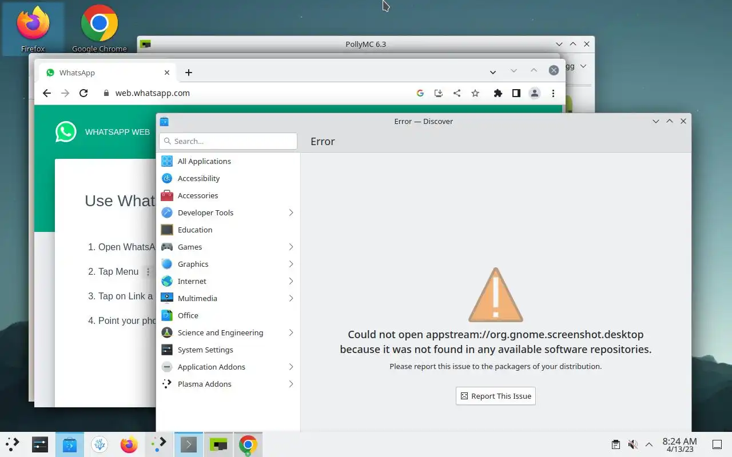This screenshot has width=732, height=457.
Task: Click Show Desktop button in taskbar corner
Action: (x=717, y=444)
